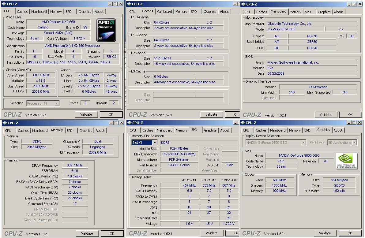Click CPU-Z title icon in Mainboard-tab window
Screen dimensions: 365x238
click(x=243, y=4)
